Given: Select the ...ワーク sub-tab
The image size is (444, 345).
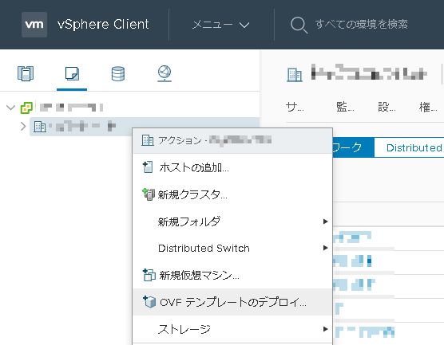Looking at the screenshot, I should coord(353,147).
